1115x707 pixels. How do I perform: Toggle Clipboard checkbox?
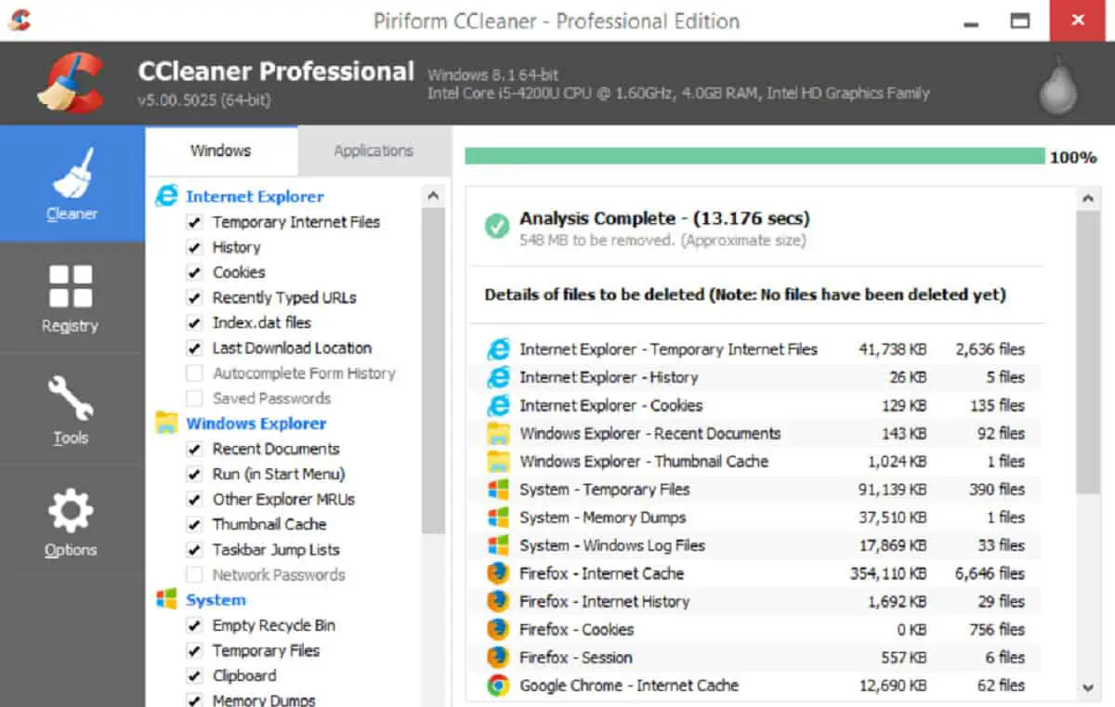(194, 675)
